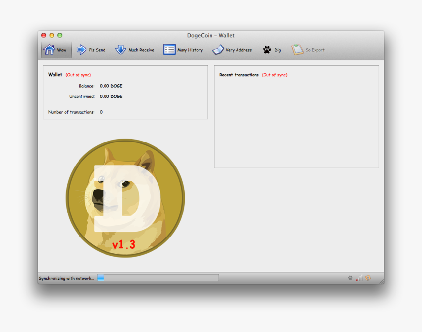422x332 pixels.
Task: Click the sync spinner icon in status bar
Action: 368,278
